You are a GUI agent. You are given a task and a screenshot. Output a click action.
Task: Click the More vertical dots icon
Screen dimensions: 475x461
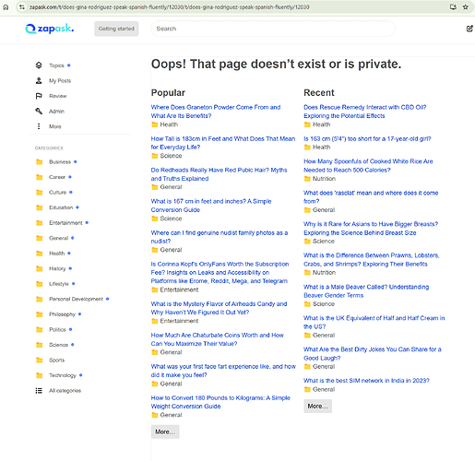(x=39, y=126)
